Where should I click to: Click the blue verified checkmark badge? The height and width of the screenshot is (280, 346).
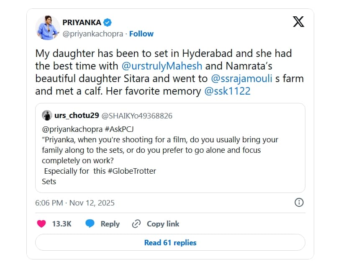(108, 23)
